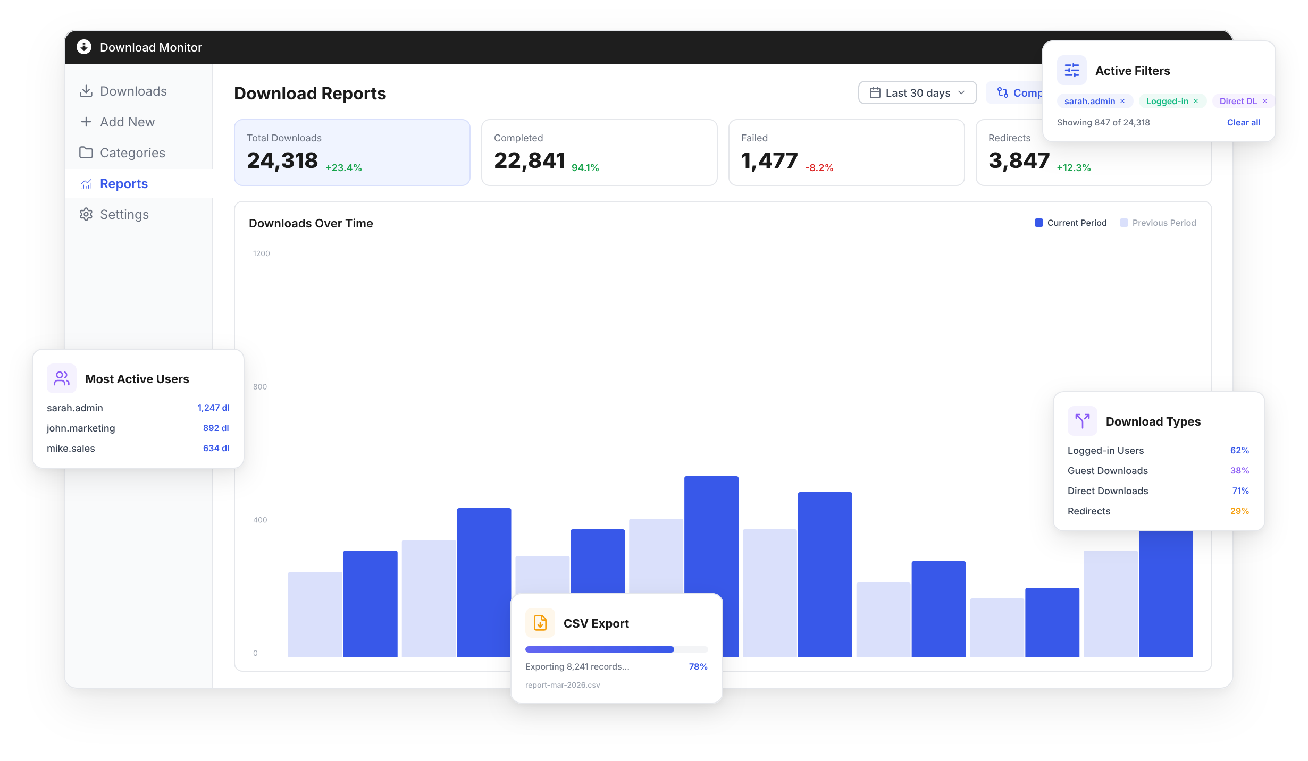Click the Download Monitor logo icon
Viewport: 1308px width, 761px height.
[x=84, y=47]
